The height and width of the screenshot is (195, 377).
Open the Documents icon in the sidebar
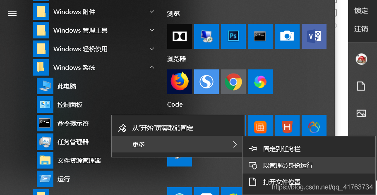(361, 86)
